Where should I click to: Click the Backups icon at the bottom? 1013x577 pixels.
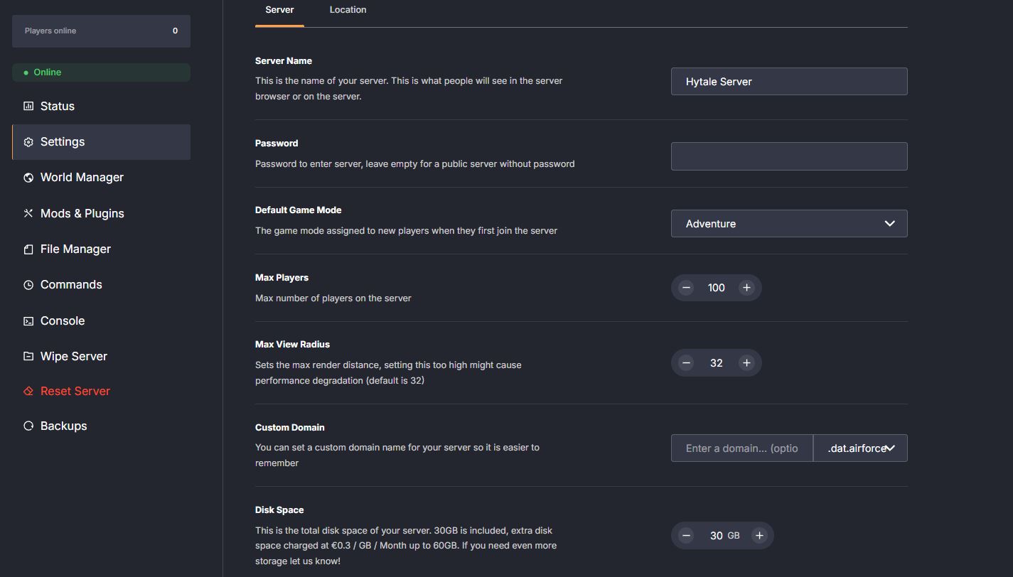click(28, 426)
